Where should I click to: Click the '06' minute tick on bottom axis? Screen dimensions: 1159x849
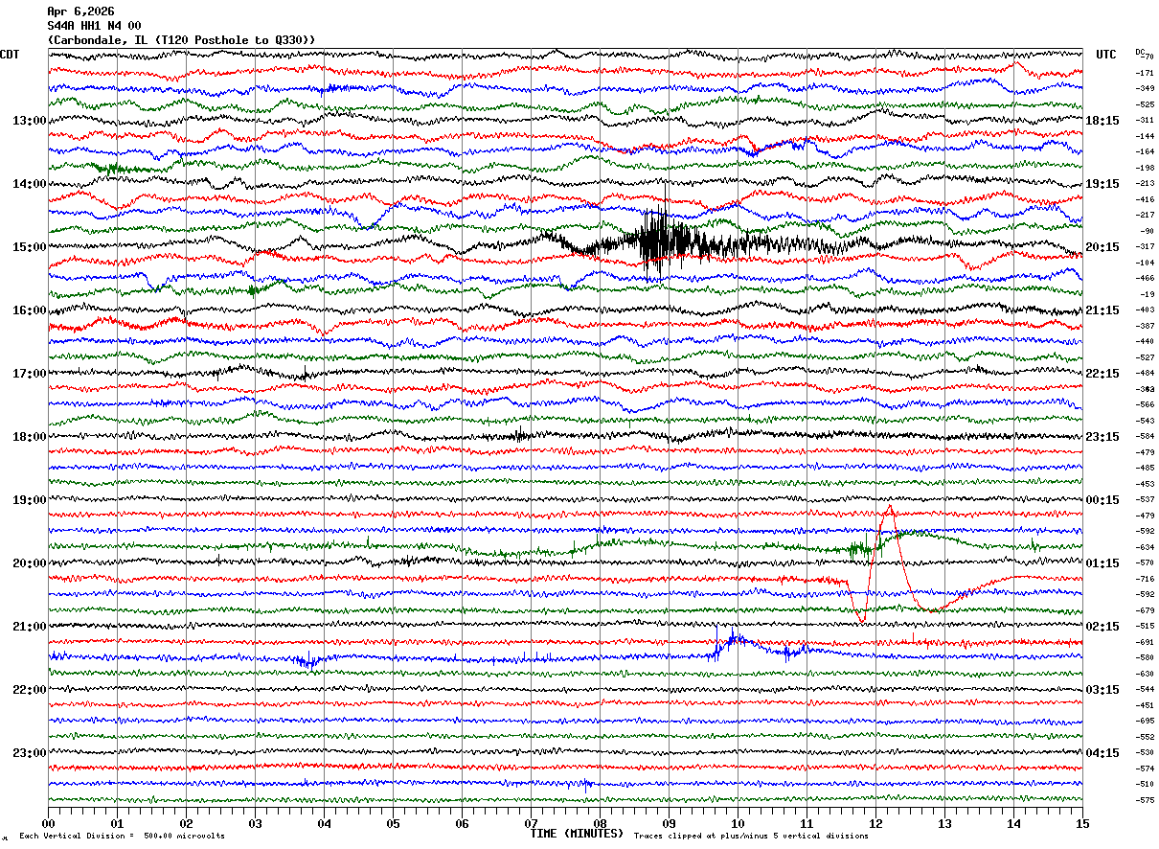[x=462, y=823]
